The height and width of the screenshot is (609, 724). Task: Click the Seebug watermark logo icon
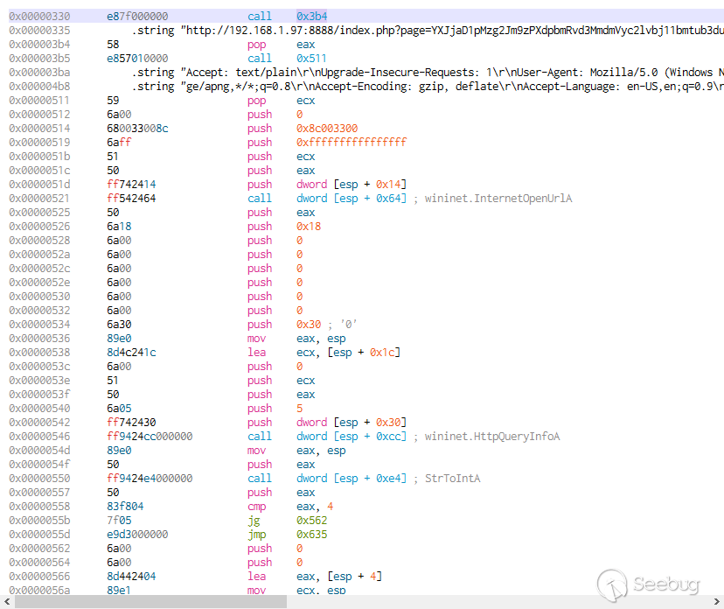(612, 584)
